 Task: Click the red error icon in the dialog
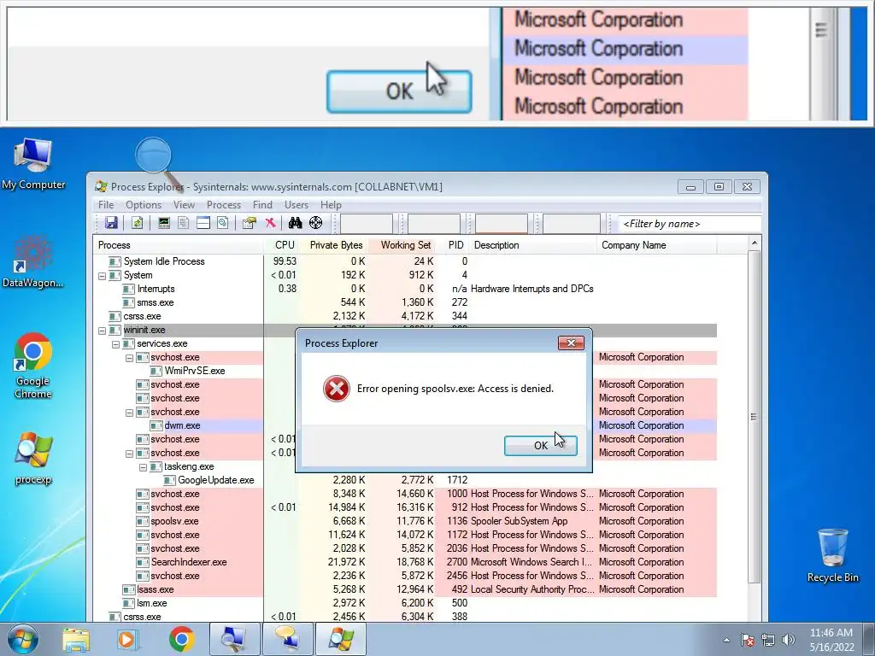pos(337,389)
